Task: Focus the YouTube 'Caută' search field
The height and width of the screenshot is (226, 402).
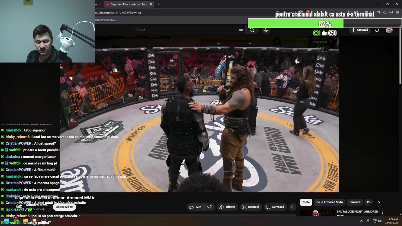Action: click(187, 30)
